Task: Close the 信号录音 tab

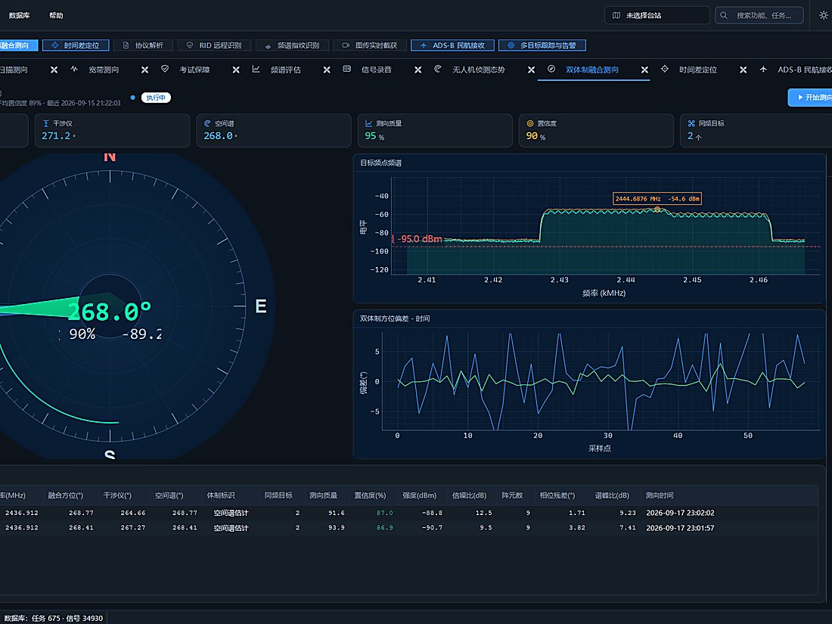Action: 418,70
